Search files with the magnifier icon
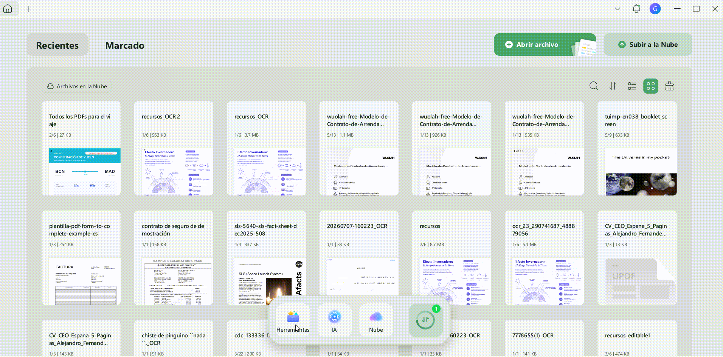 click(x=594, y=86)
